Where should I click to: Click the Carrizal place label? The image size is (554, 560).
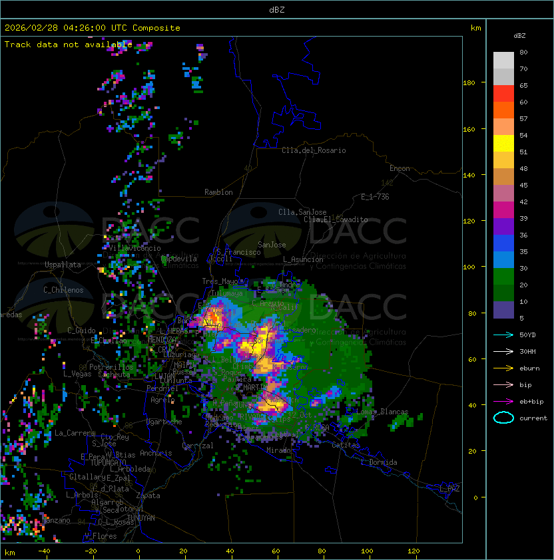198,446
